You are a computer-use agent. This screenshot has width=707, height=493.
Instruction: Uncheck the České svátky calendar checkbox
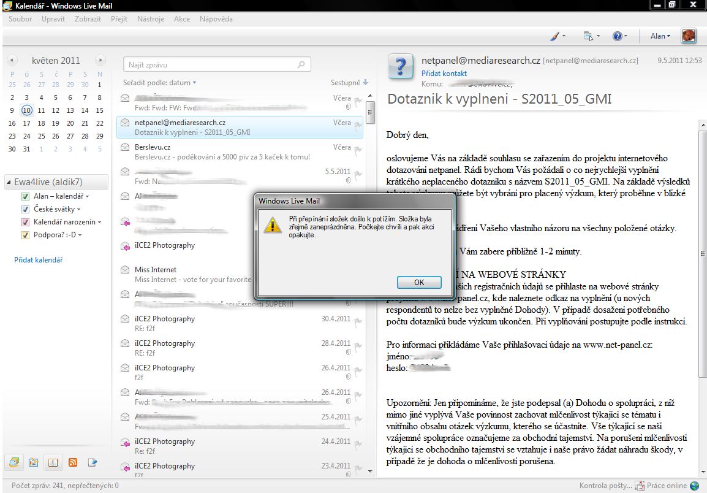coord(26,209)
